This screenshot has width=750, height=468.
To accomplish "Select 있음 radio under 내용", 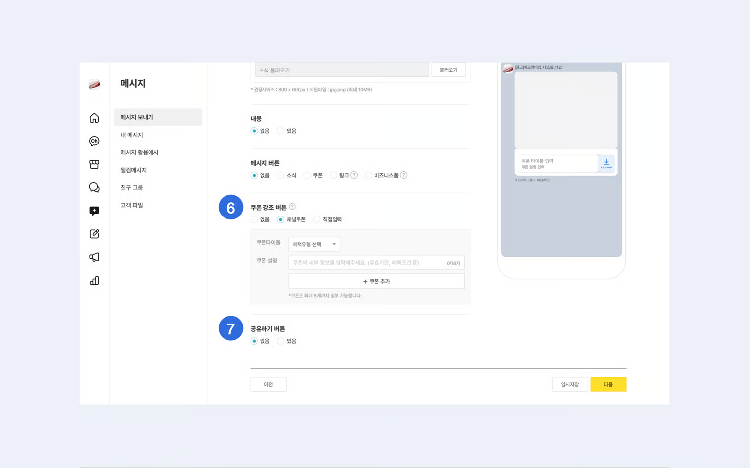I will (x=281, y=131).
